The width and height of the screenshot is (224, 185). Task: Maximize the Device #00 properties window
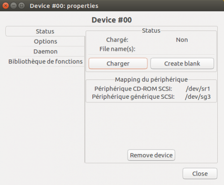[x=22, y=6]
